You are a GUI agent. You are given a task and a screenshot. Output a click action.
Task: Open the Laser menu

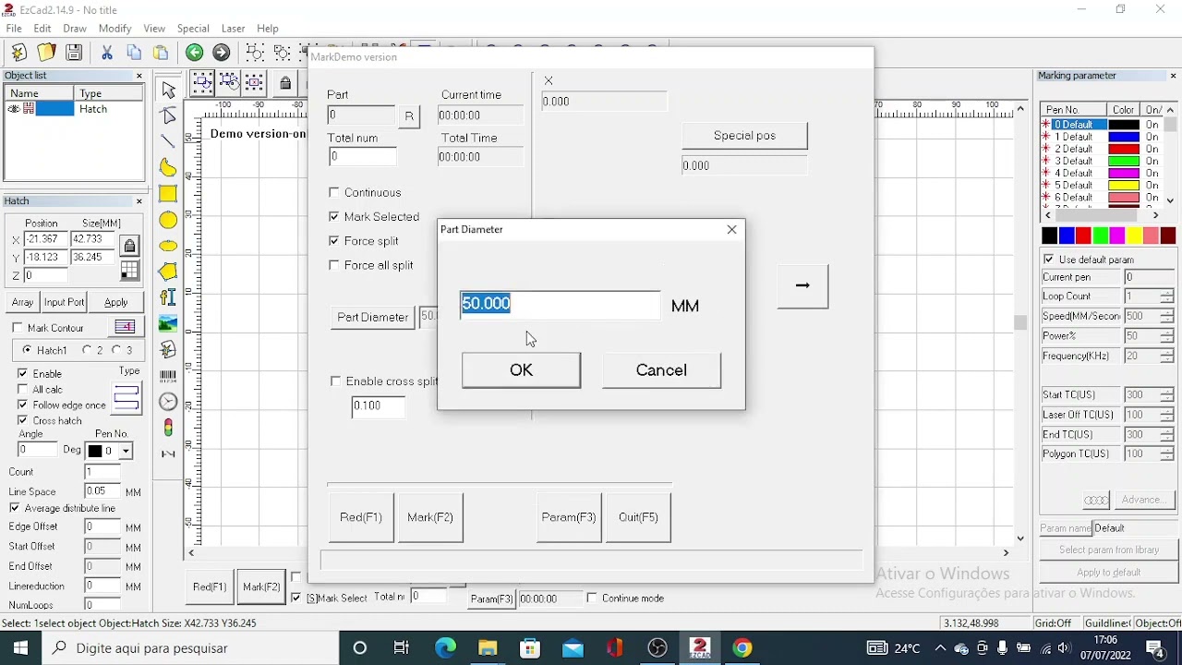pyautogui.click(x=233, y=29)
